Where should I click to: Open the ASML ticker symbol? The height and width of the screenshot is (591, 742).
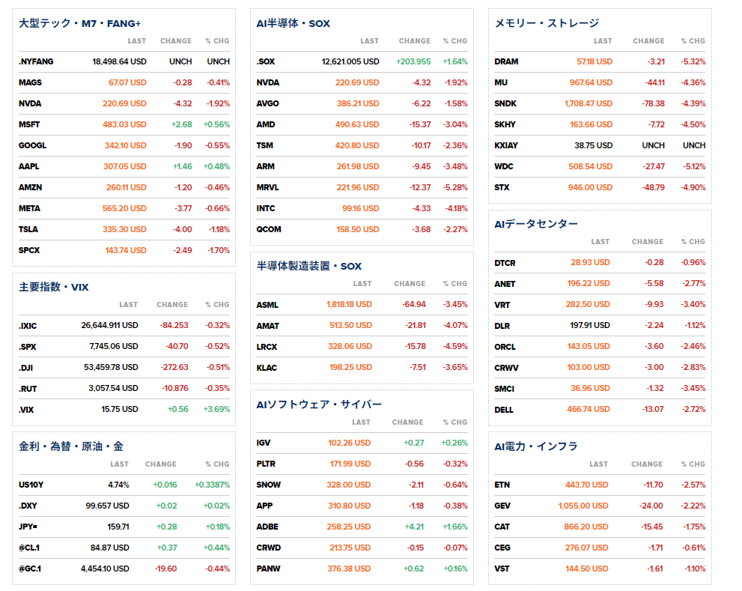point(267,305)
